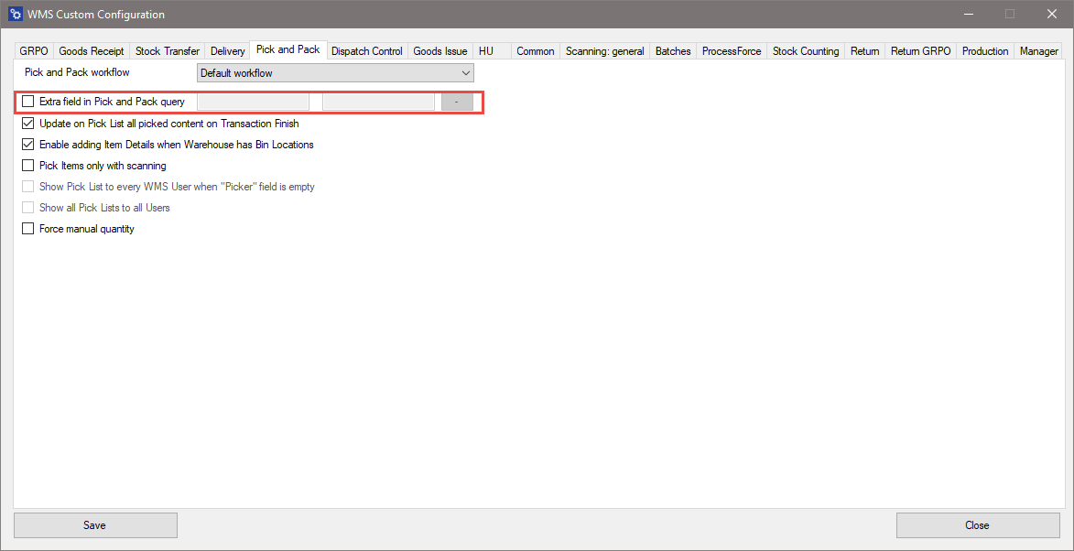This screenshot has width=1074, height=551.
Task: Open the HU tab
Action: (486, 51)
